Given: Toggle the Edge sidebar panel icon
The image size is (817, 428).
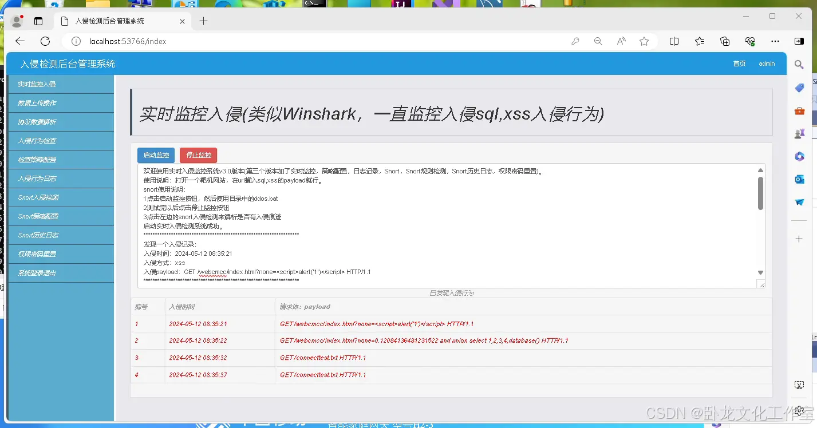Looking at the screenshot, I should 799,41.
